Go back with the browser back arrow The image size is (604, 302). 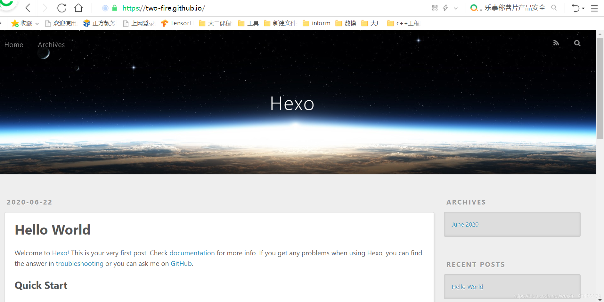28,8
